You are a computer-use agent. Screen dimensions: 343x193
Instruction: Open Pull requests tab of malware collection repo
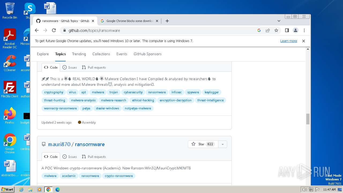[94, 68]
